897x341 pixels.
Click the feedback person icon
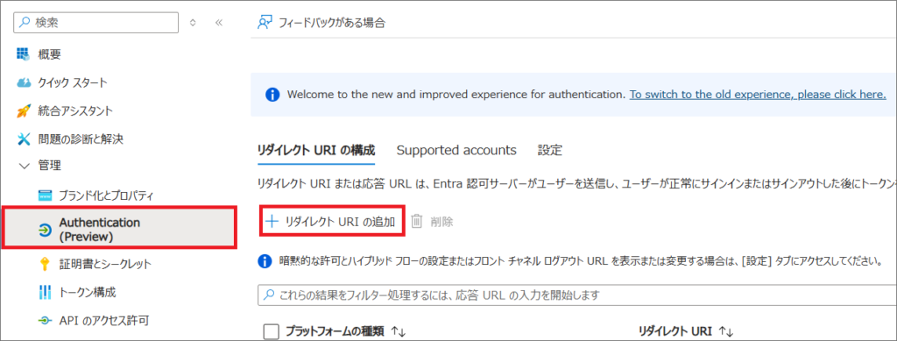pyautogui.click(x=264, y=23)
